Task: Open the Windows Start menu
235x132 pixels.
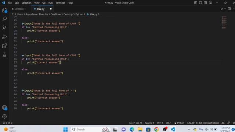Action: pos(65,129)
